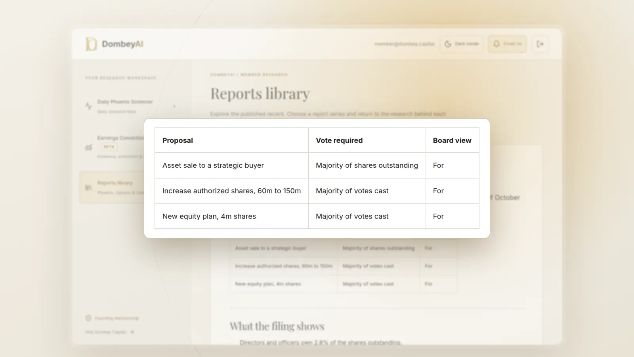Select 'Majority of shares outstanding' cell
Screen dimensions: 634x357
367,165
